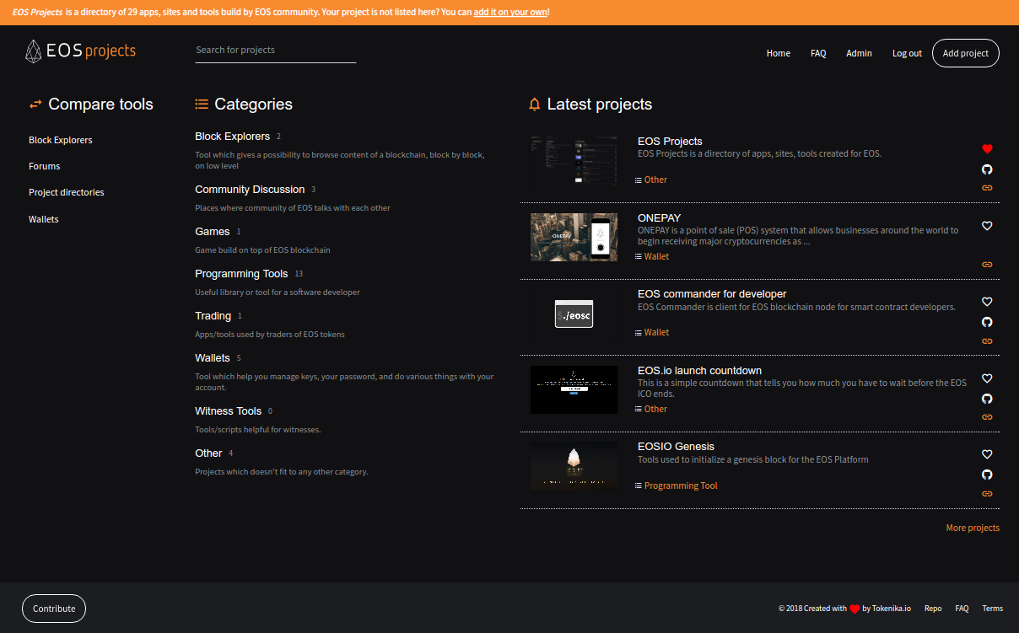Unlike the EOS Projects heart icon
Screen dimensions: 1019x633
pyautogui.click(x=987, y=149)
